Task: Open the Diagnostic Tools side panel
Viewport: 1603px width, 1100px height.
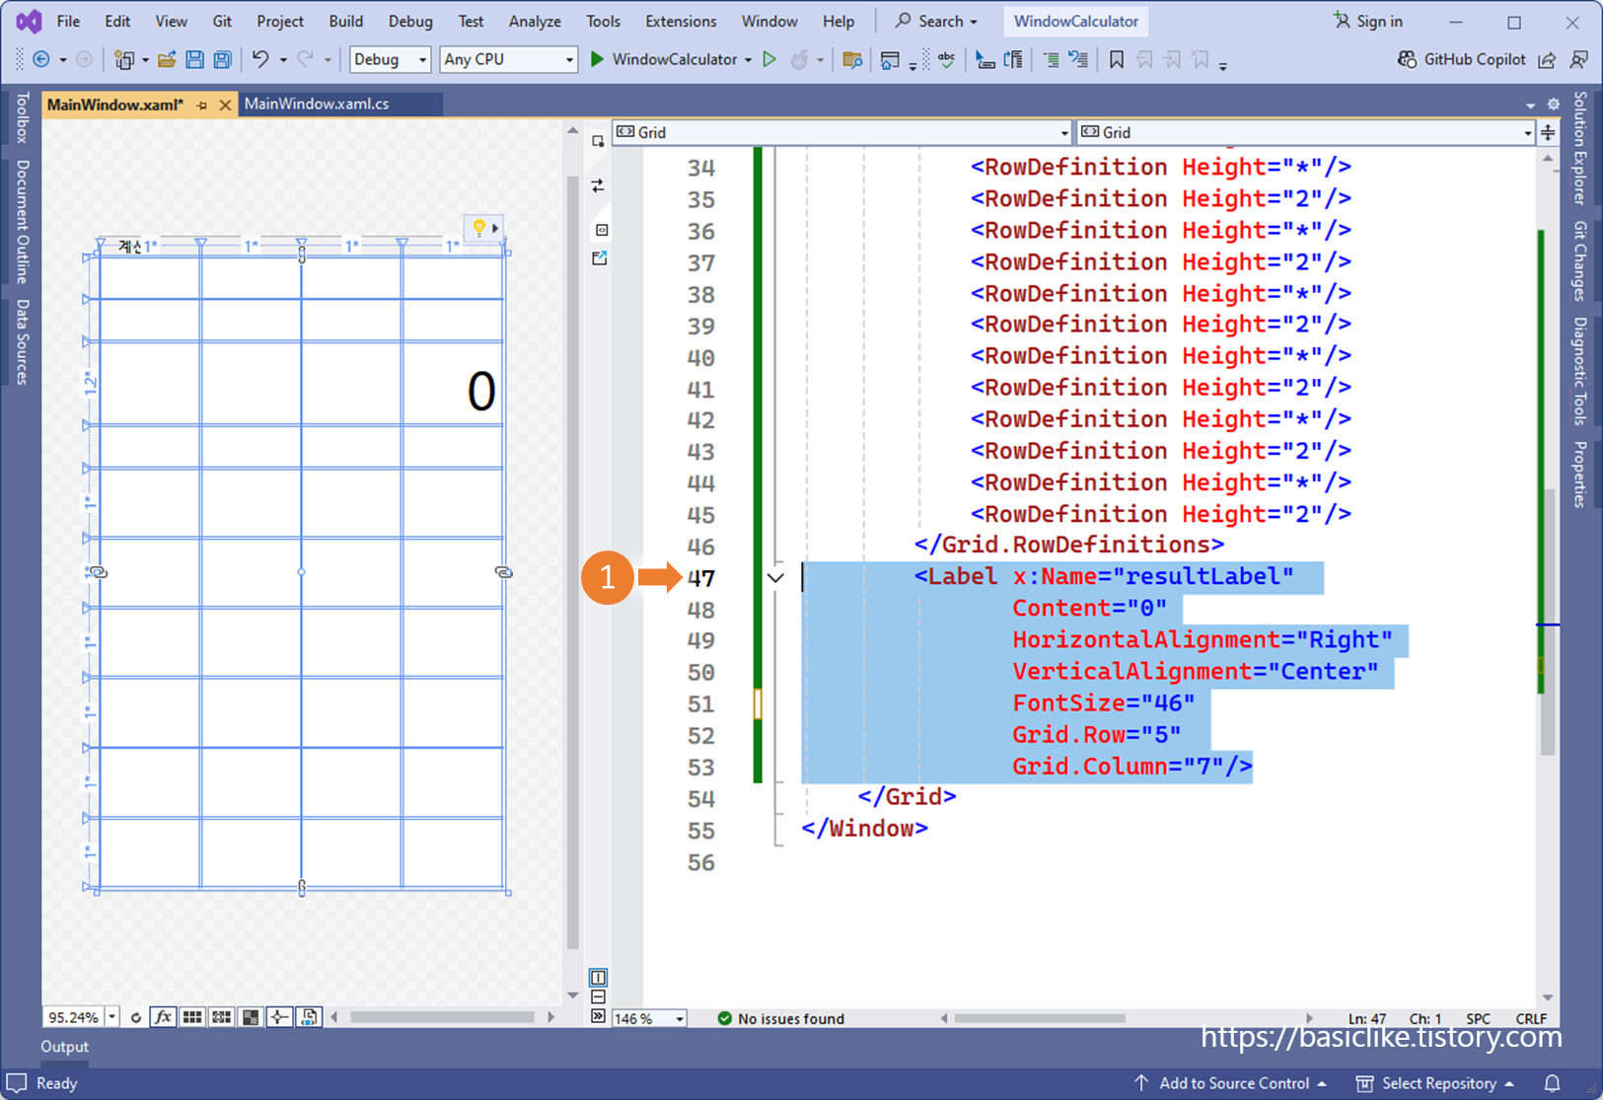Action: click(x=1579, y=371)
